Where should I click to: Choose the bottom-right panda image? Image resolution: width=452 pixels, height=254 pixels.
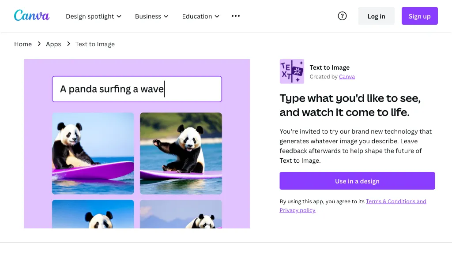point(181,214)
